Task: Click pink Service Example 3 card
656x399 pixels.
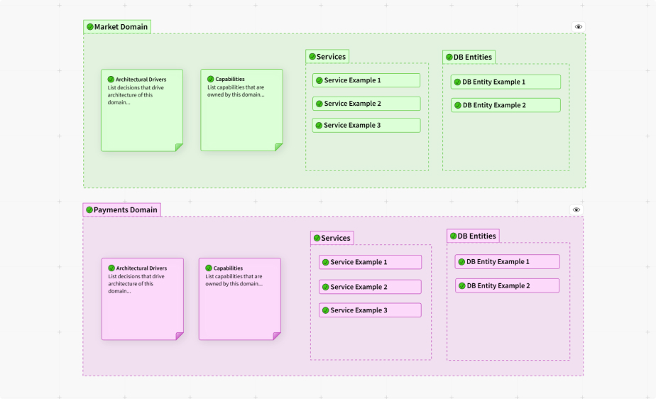Action: click(370, 310)
